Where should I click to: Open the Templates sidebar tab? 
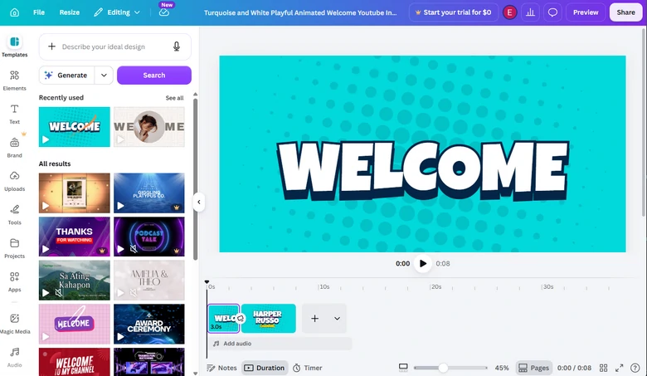(14, 46)
